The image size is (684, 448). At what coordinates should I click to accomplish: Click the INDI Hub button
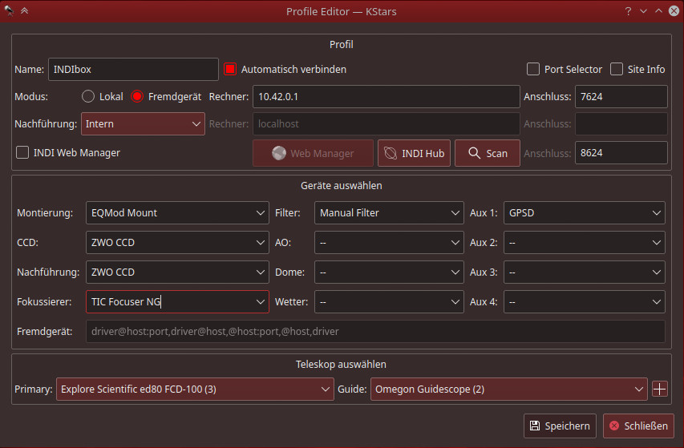(x=414, y=153)
